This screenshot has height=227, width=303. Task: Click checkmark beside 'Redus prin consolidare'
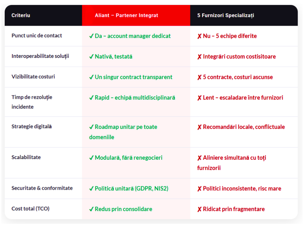click(91, 209)
